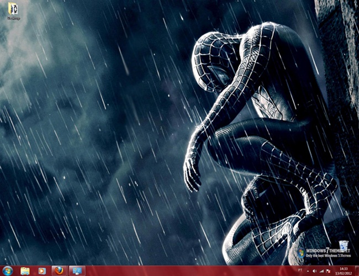Open the clock showing 14:33
Screen dimensions: 359x276
click(x=344, y=271)
